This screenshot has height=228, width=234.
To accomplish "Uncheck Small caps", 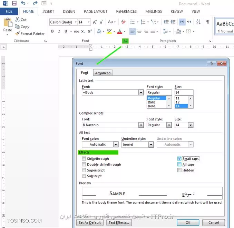I will (179, 159).
